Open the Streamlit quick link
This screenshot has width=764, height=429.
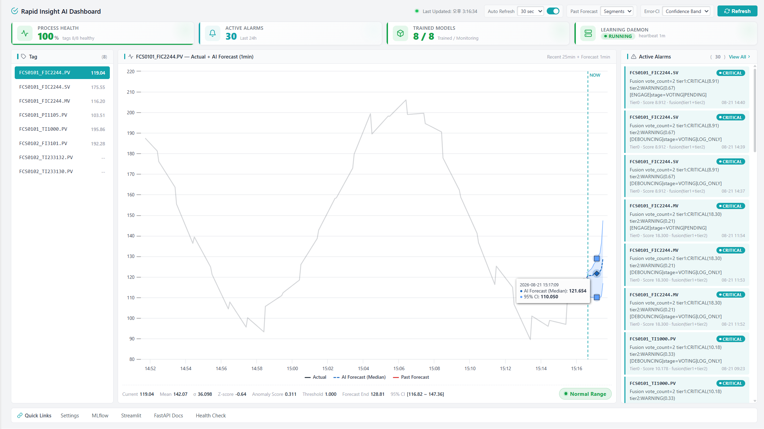[131, 415]
